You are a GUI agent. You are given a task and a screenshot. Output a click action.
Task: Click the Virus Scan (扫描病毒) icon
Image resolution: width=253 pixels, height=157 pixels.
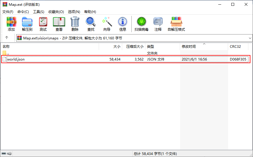[142, 22]
